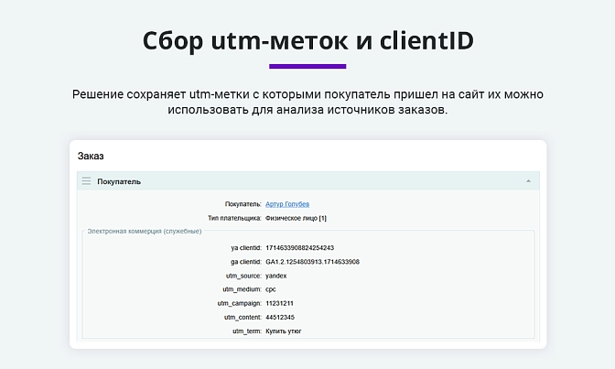This screenshot has height=369, width=615.
Task: Click the ga clientid label
Action: [x=246, y=262]
